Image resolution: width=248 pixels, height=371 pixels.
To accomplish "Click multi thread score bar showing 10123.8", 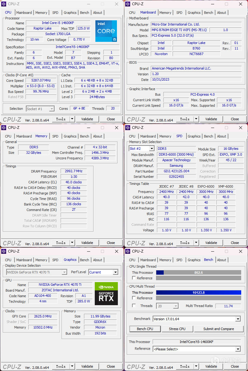I will [198, 293].
